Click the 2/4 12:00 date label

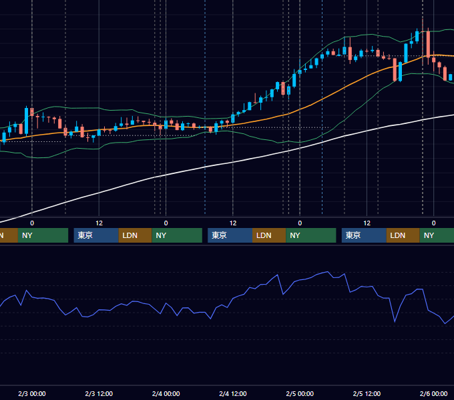point(233,393)
